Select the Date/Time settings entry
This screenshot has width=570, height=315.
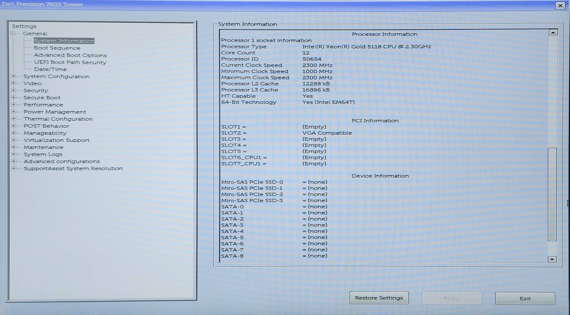[x=51, y=69]
